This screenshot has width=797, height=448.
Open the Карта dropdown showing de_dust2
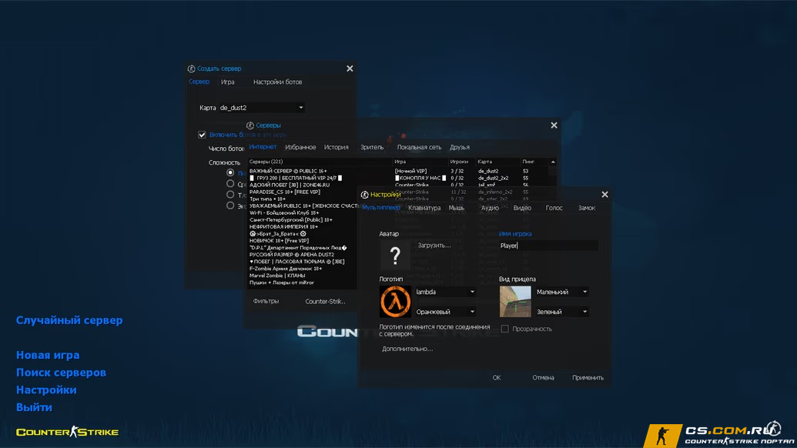point(261,108)
